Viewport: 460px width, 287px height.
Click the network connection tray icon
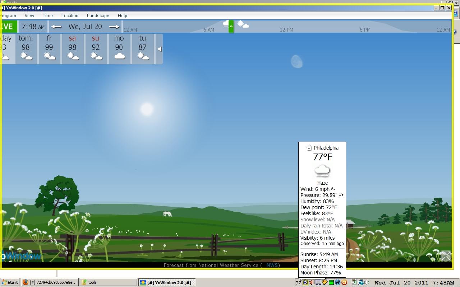pos(360,283)
